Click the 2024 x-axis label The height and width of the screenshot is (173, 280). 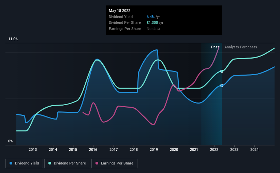254,150
